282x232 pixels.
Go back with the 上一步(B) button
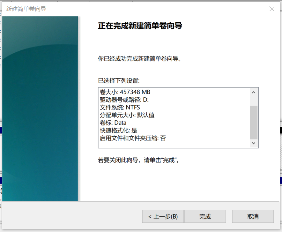pyautogui.click(x=163, y=216)
